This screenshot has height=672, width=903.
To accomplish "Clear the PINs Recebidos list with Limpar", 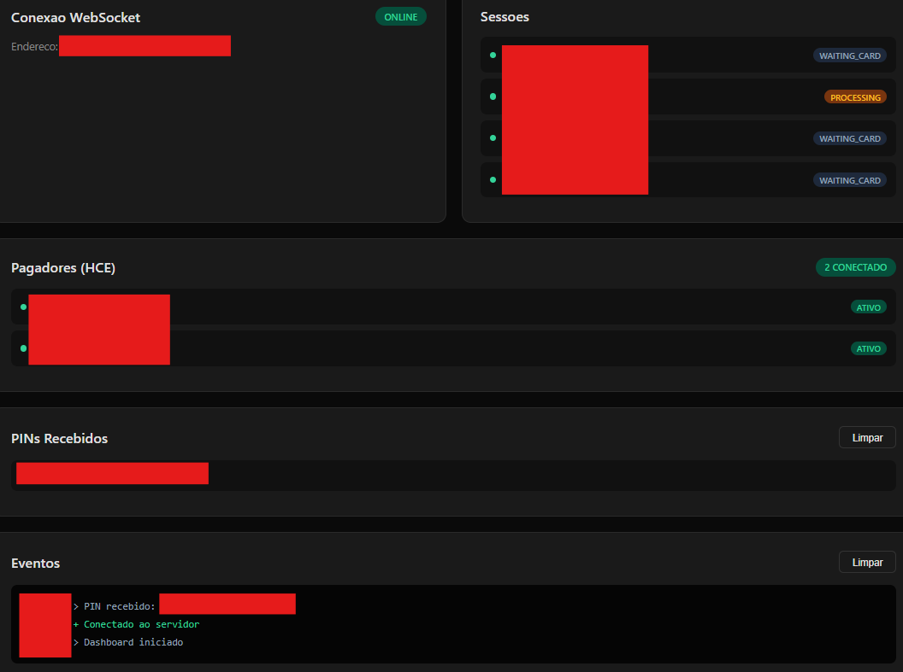I will click(867, 437).
